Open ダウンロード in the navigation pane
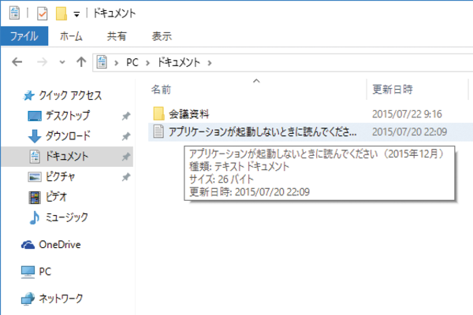 pos(68,135)
